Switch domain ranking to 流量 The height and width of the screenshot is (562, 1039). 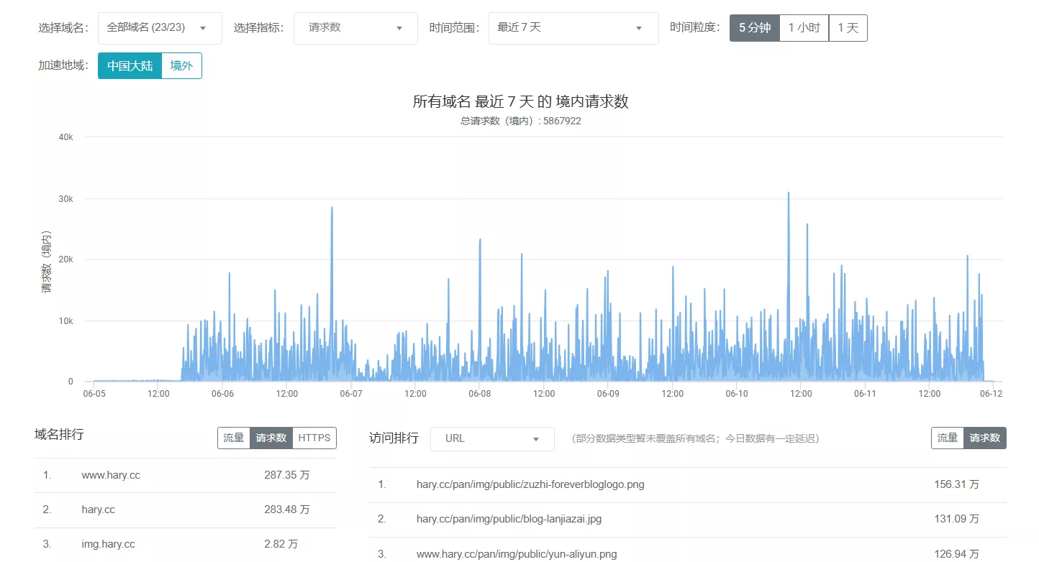point(234,438)
